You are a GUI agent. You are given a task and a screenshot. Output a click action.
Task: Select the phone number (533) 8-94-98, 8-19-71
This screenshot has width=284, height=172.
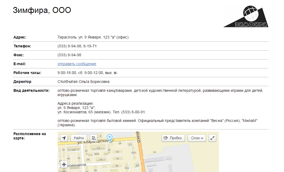(x=77, y=46)
